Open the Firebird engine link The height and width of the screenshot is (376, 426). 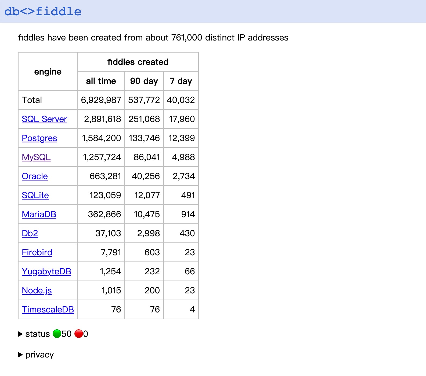[x=37, y=252]
